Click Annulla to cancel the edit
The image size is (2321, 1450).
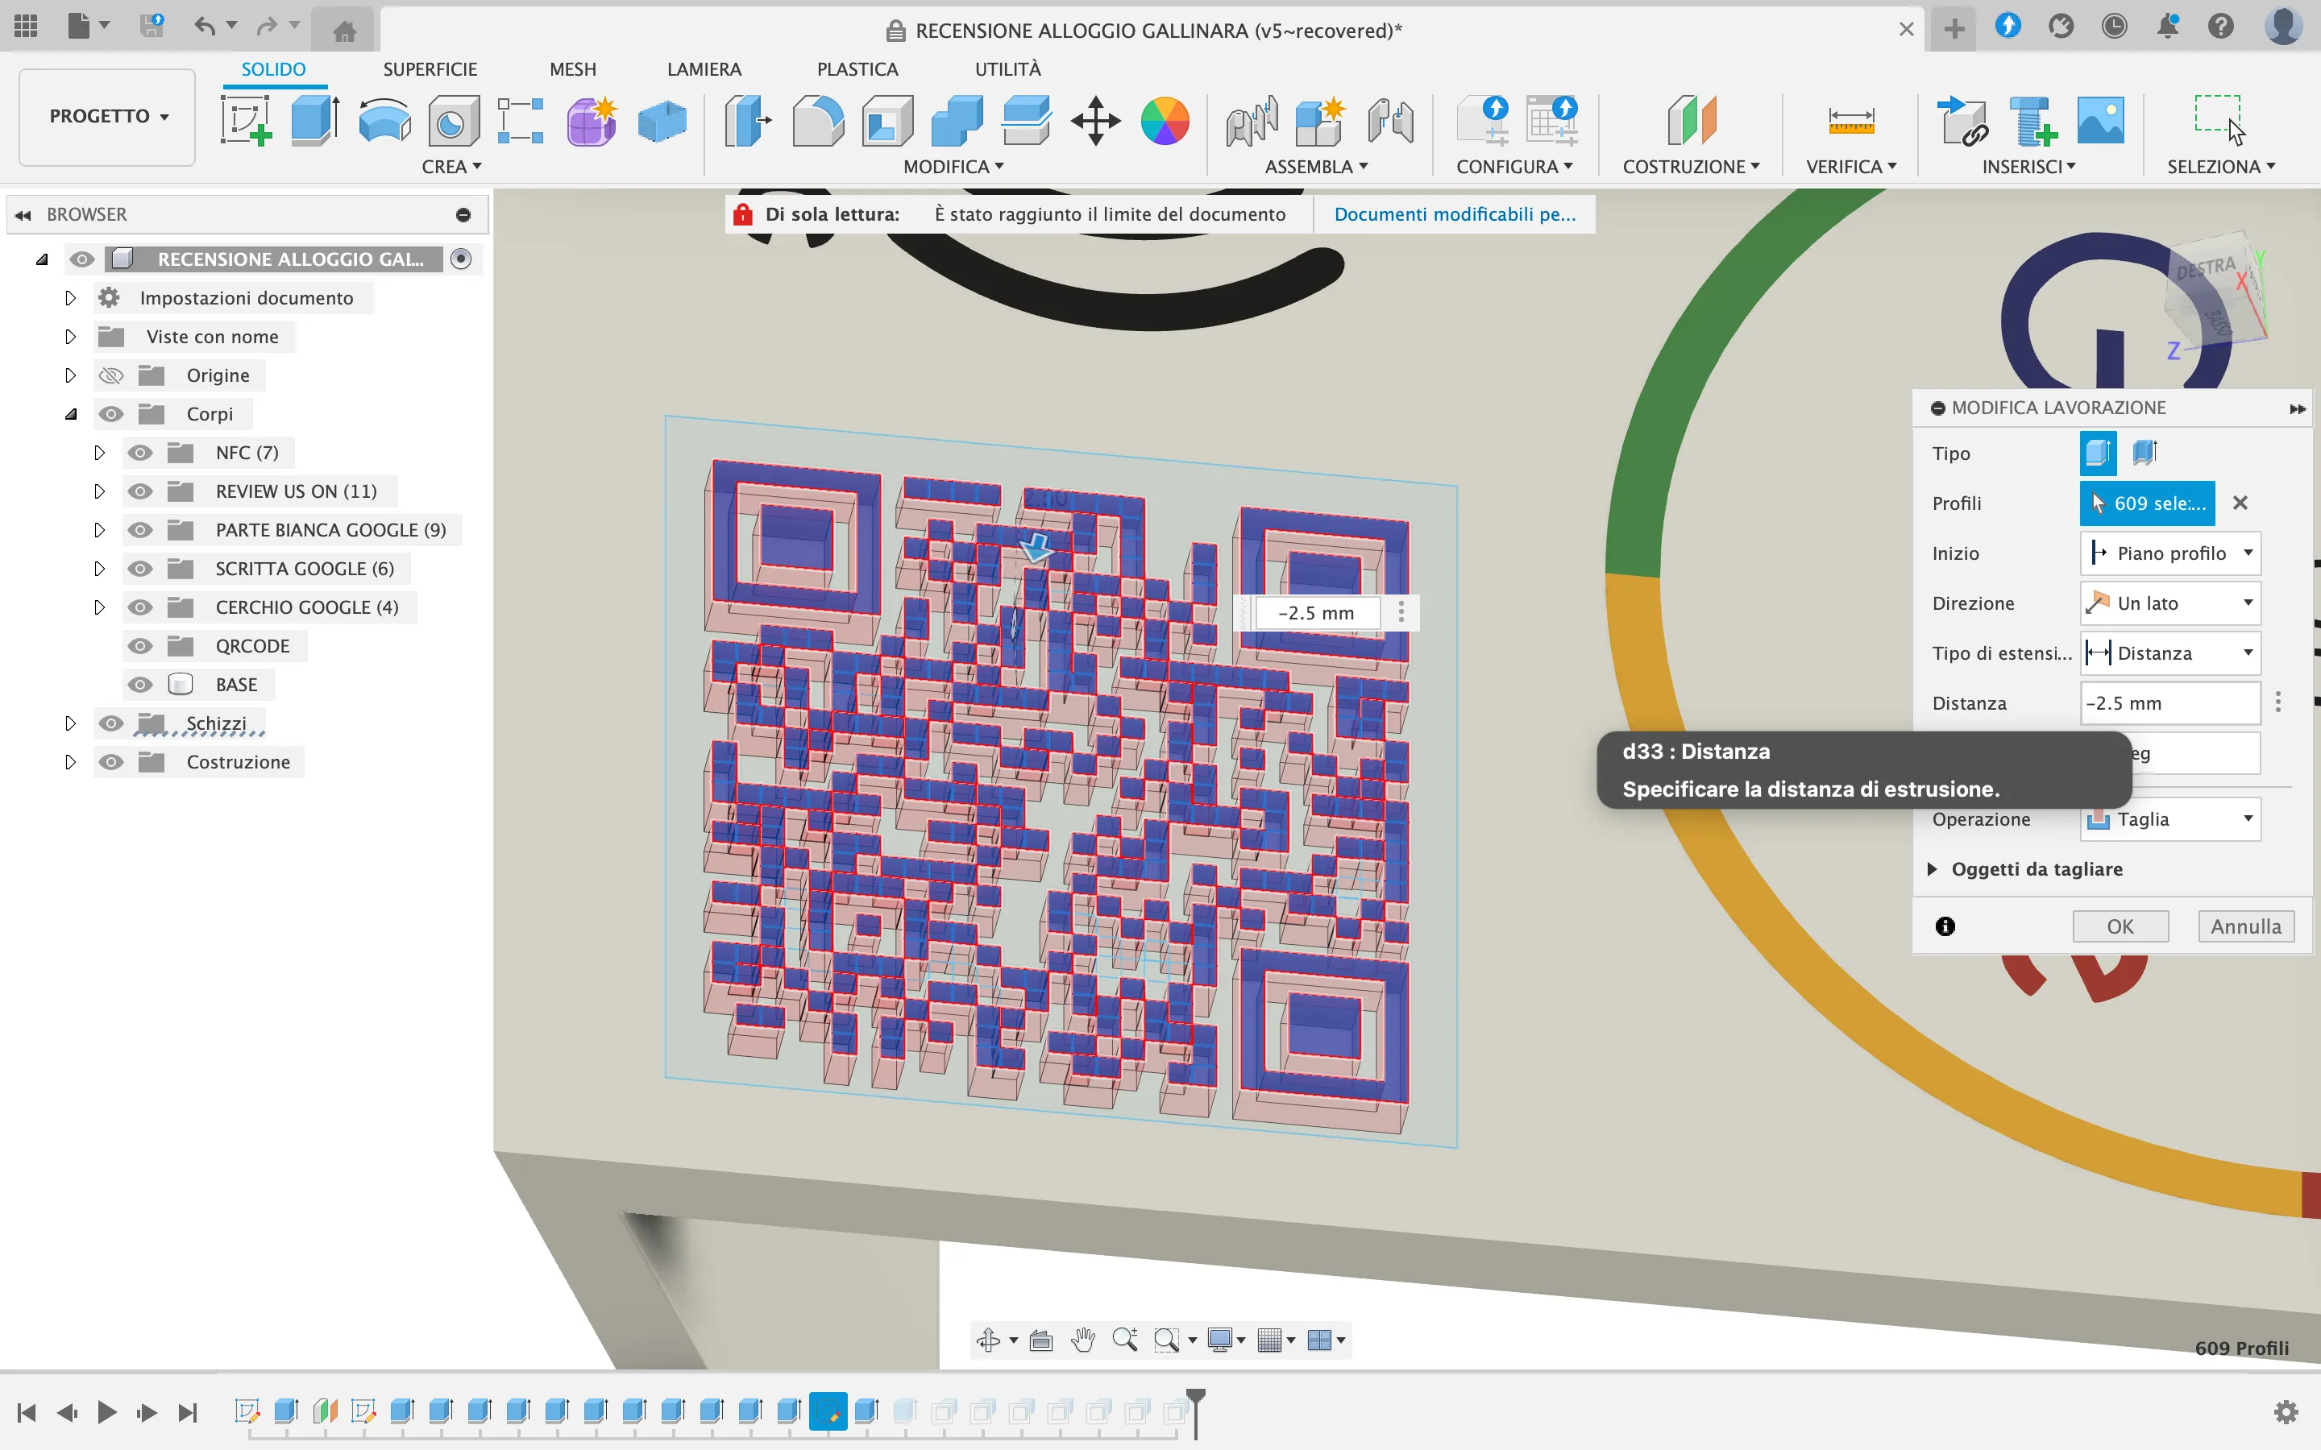pos(2246,926)
